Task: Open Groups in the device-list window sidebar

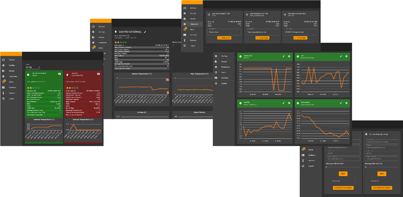Action: pos(11,71)
